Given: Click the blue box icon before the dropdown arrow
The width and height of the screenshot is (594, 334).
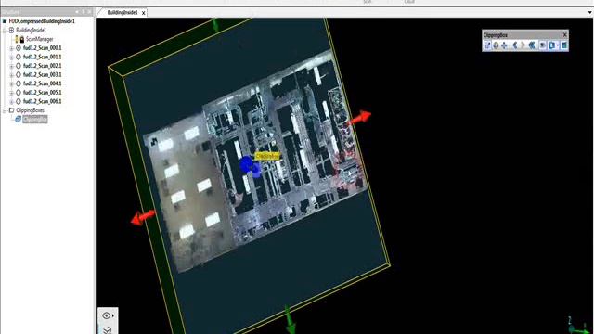Looking at the screenshot, I should (x=552, y=45).
